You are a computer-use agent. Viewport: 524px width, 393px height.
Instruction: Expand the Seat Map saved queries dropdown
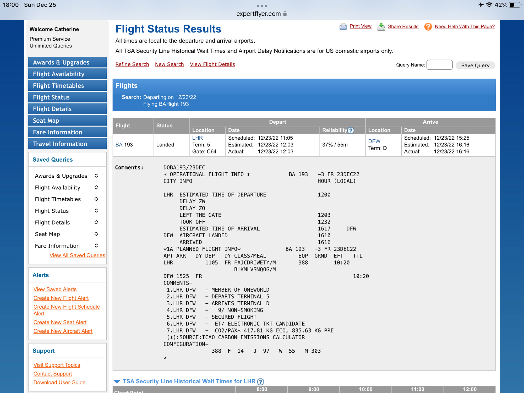click(96, 234)
